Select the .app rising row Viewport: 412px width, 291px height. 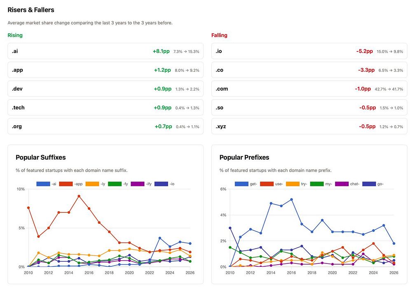pyautogui.click(x=105, y=70)
